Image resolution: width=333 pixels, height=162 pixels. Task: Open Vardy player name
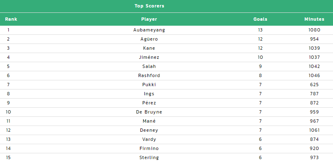(x=149, y=140)
